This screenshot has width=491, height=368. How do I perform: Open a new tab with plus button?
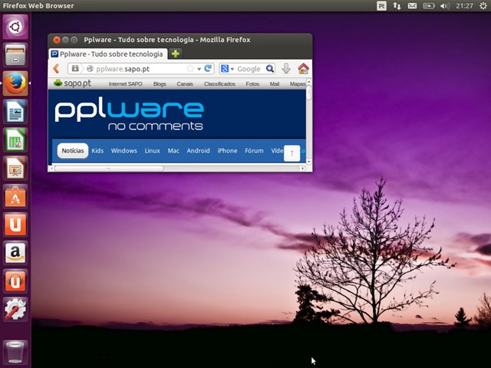point(176,54)
